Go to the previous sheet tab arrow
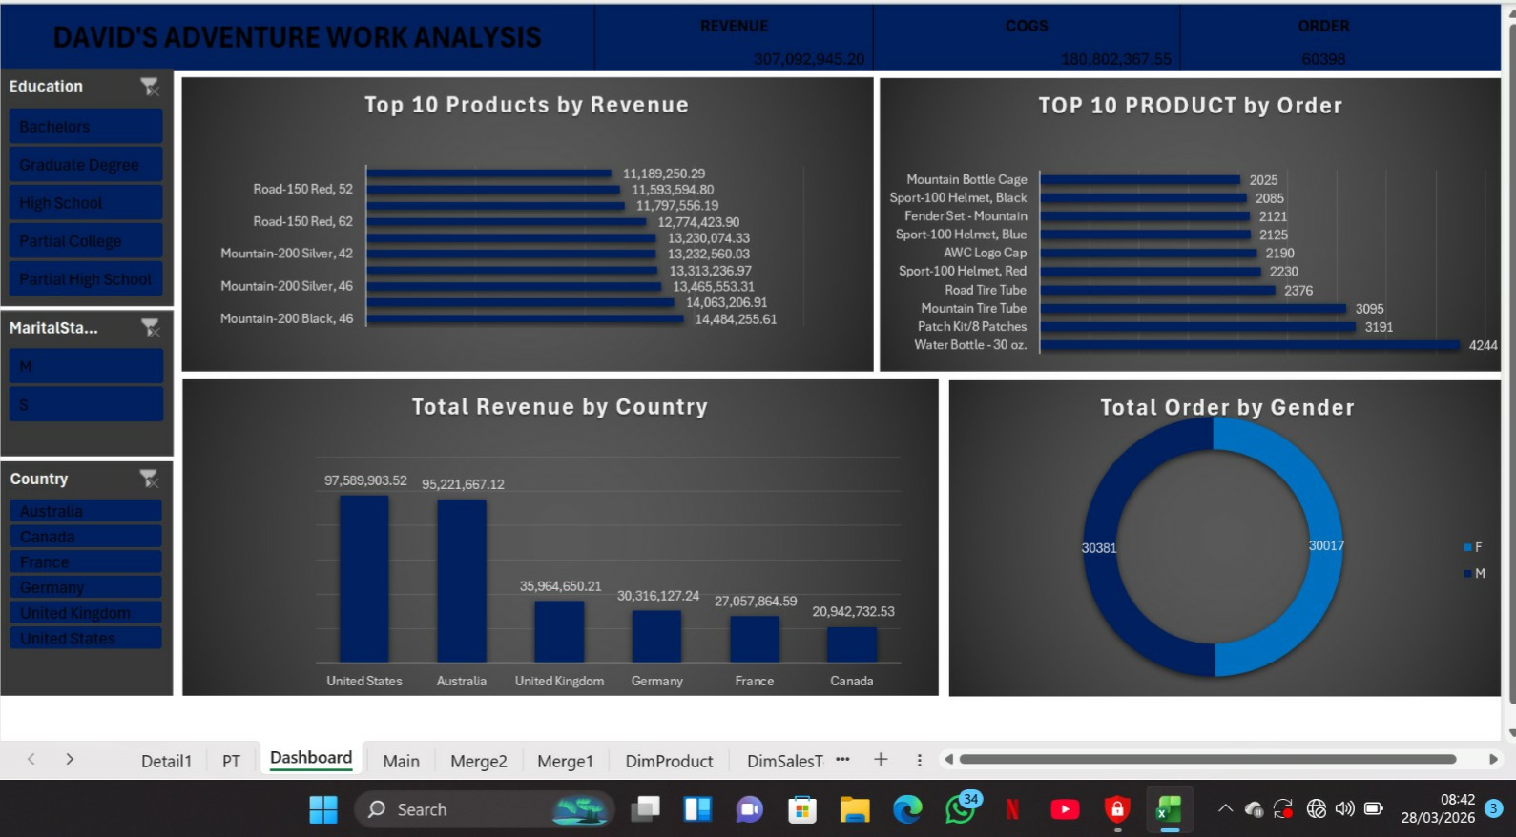Screen dimensions: 1516x837 click(31, 759)
